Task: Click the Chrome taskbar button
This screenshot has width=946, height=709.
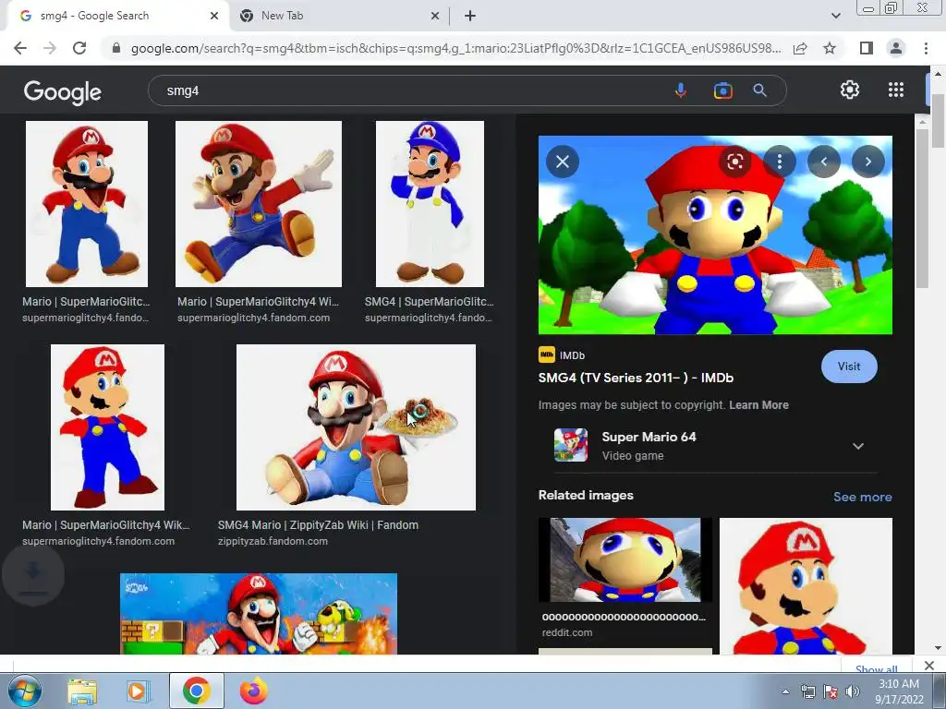Action: tap(197, 691)
